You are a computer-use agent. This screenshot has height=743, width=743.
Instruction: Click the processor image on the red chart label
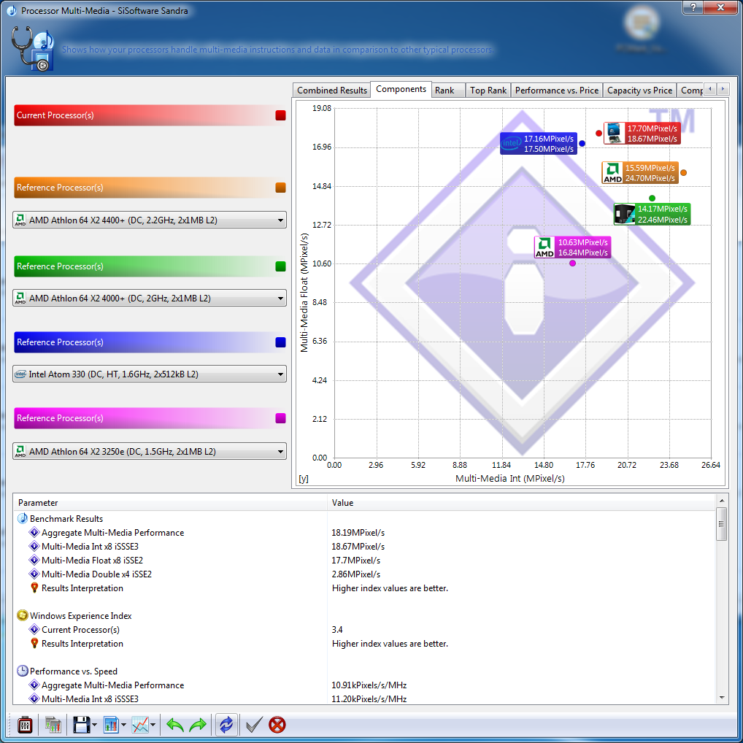point(614,133)
